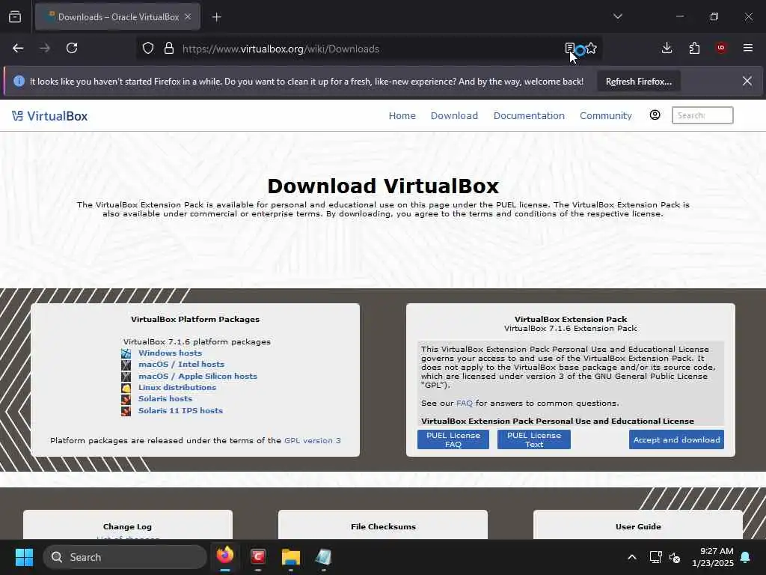This screenshot has height=575, width=766.
Task: Open the Extensions puzzle icon
Action: coord(694,48)
